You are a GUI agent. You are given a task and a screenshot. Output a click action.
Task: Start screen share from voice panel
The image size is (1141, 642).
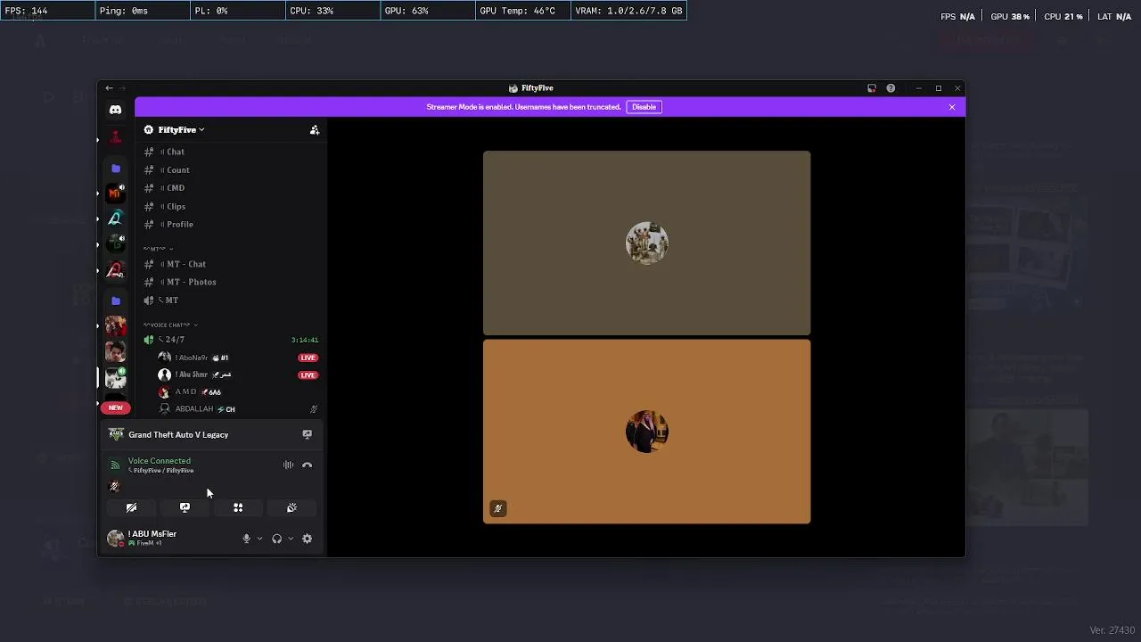coord(185,507)
